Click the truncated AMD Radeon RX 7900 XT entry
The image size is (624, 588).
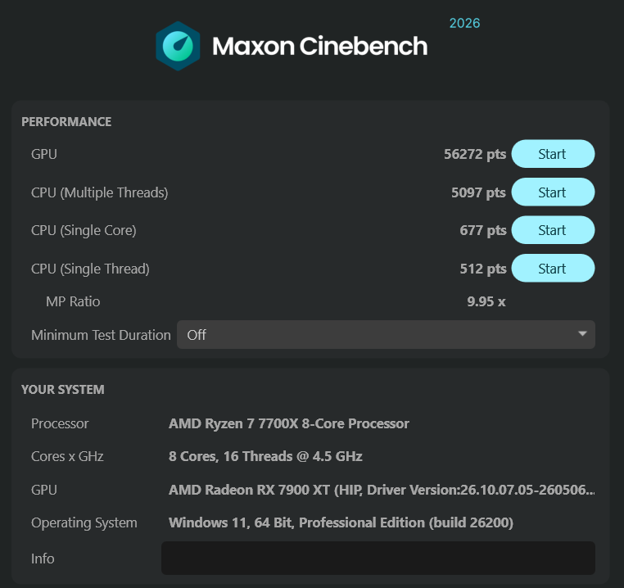pyautogui.click(x=382, y=489)
